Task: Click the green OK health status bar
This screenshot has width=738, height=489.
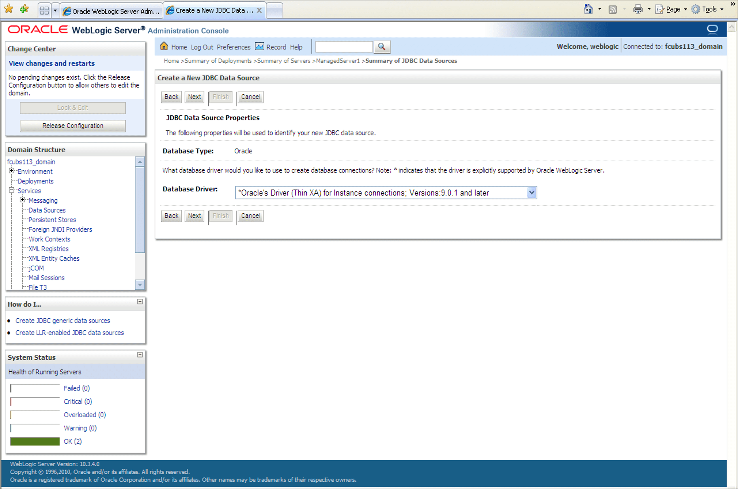Action: point(35,441)
